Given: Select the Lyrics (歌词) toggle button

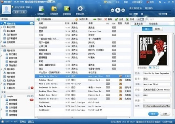Looking at the screenshot, I should coord(158,29).
